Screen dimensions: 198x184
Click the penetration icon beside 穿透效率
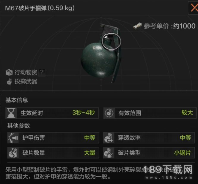(109, 138)
